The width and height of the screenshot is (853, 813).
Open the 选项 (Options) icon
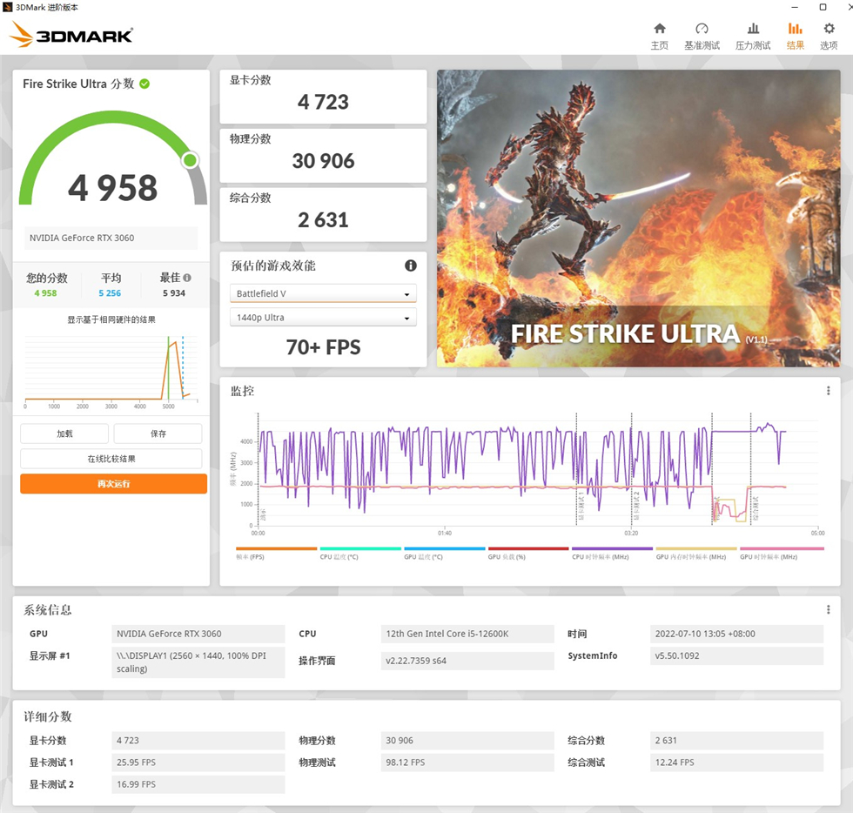[829, 33]
